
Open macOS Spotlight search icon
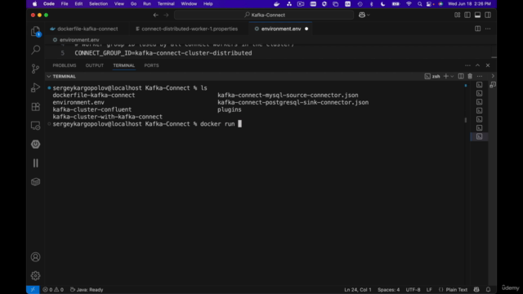tap(419, 3)
